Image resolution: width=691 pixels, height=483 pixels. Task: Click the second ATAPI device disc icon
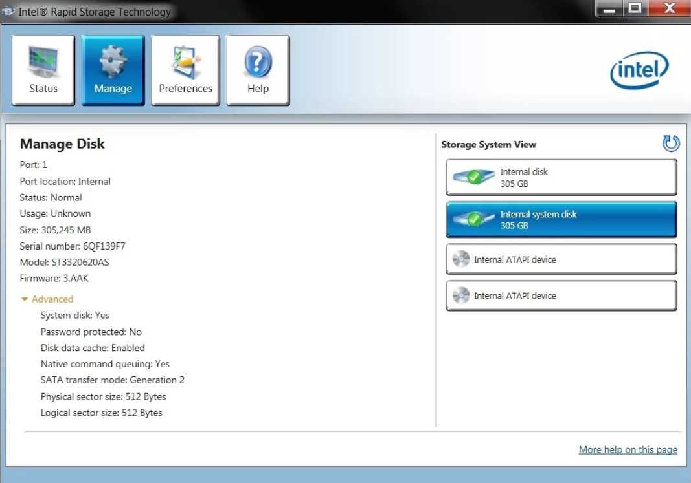coord(461,295)
